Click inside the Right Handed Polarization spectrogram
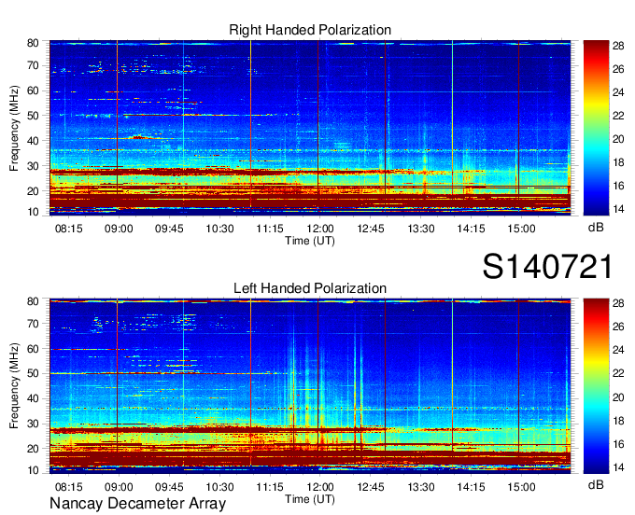Viewport: 635px width, 515px height. pos(310,128)
